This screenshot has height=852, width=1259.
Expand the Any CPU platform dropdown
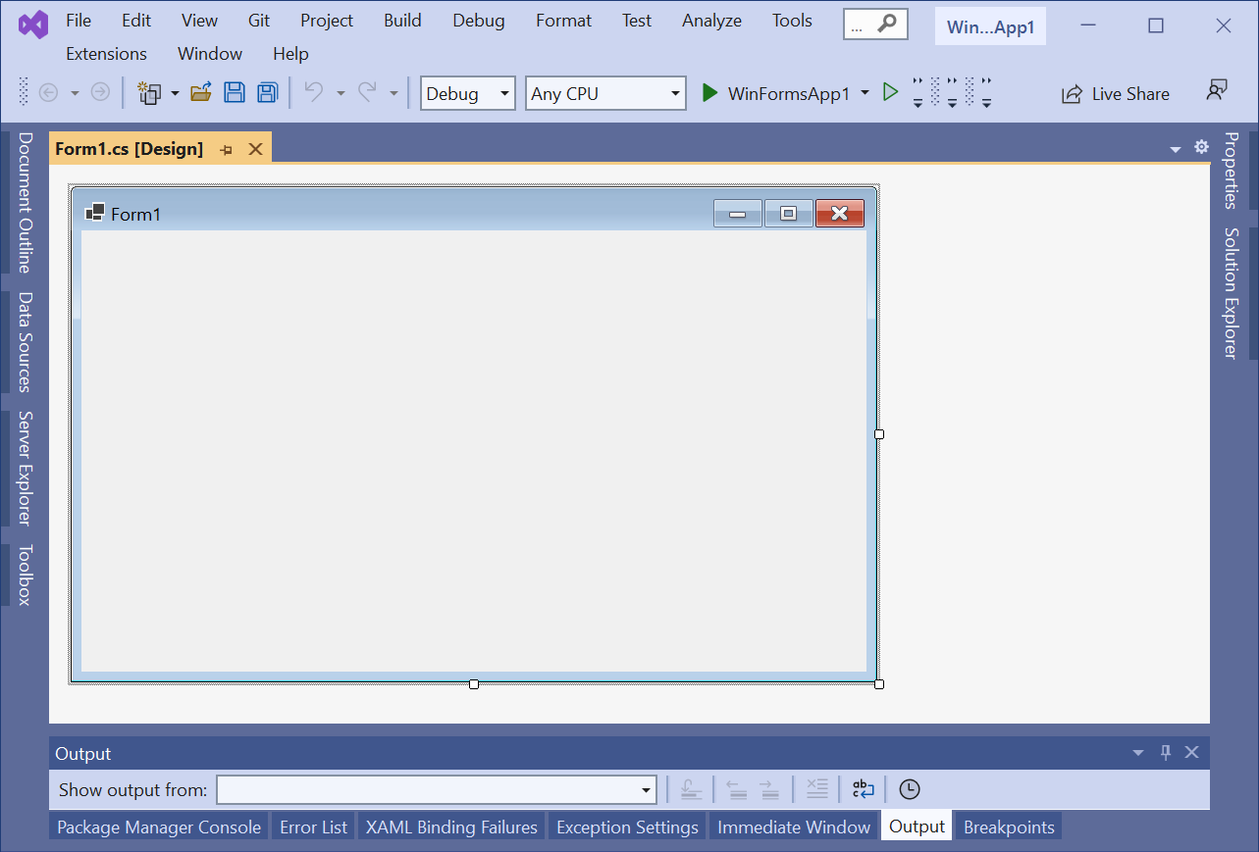tap(605, 94)
